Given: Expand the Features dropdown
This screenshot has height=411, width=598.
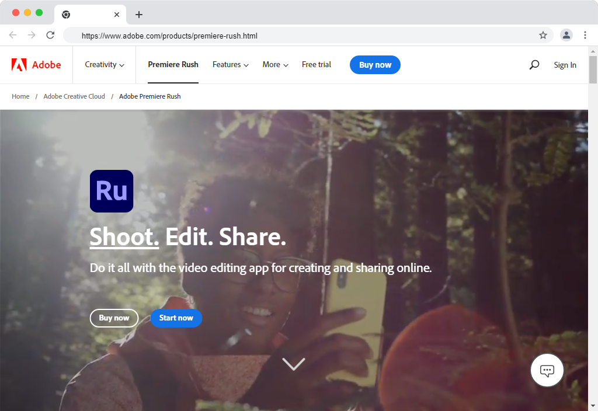Looking at the screenshot, I should click(x=230, y=65).
